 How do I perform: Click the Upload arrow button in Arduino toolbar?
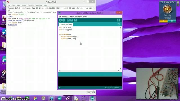pyautogui.click(x=64, y=20)
